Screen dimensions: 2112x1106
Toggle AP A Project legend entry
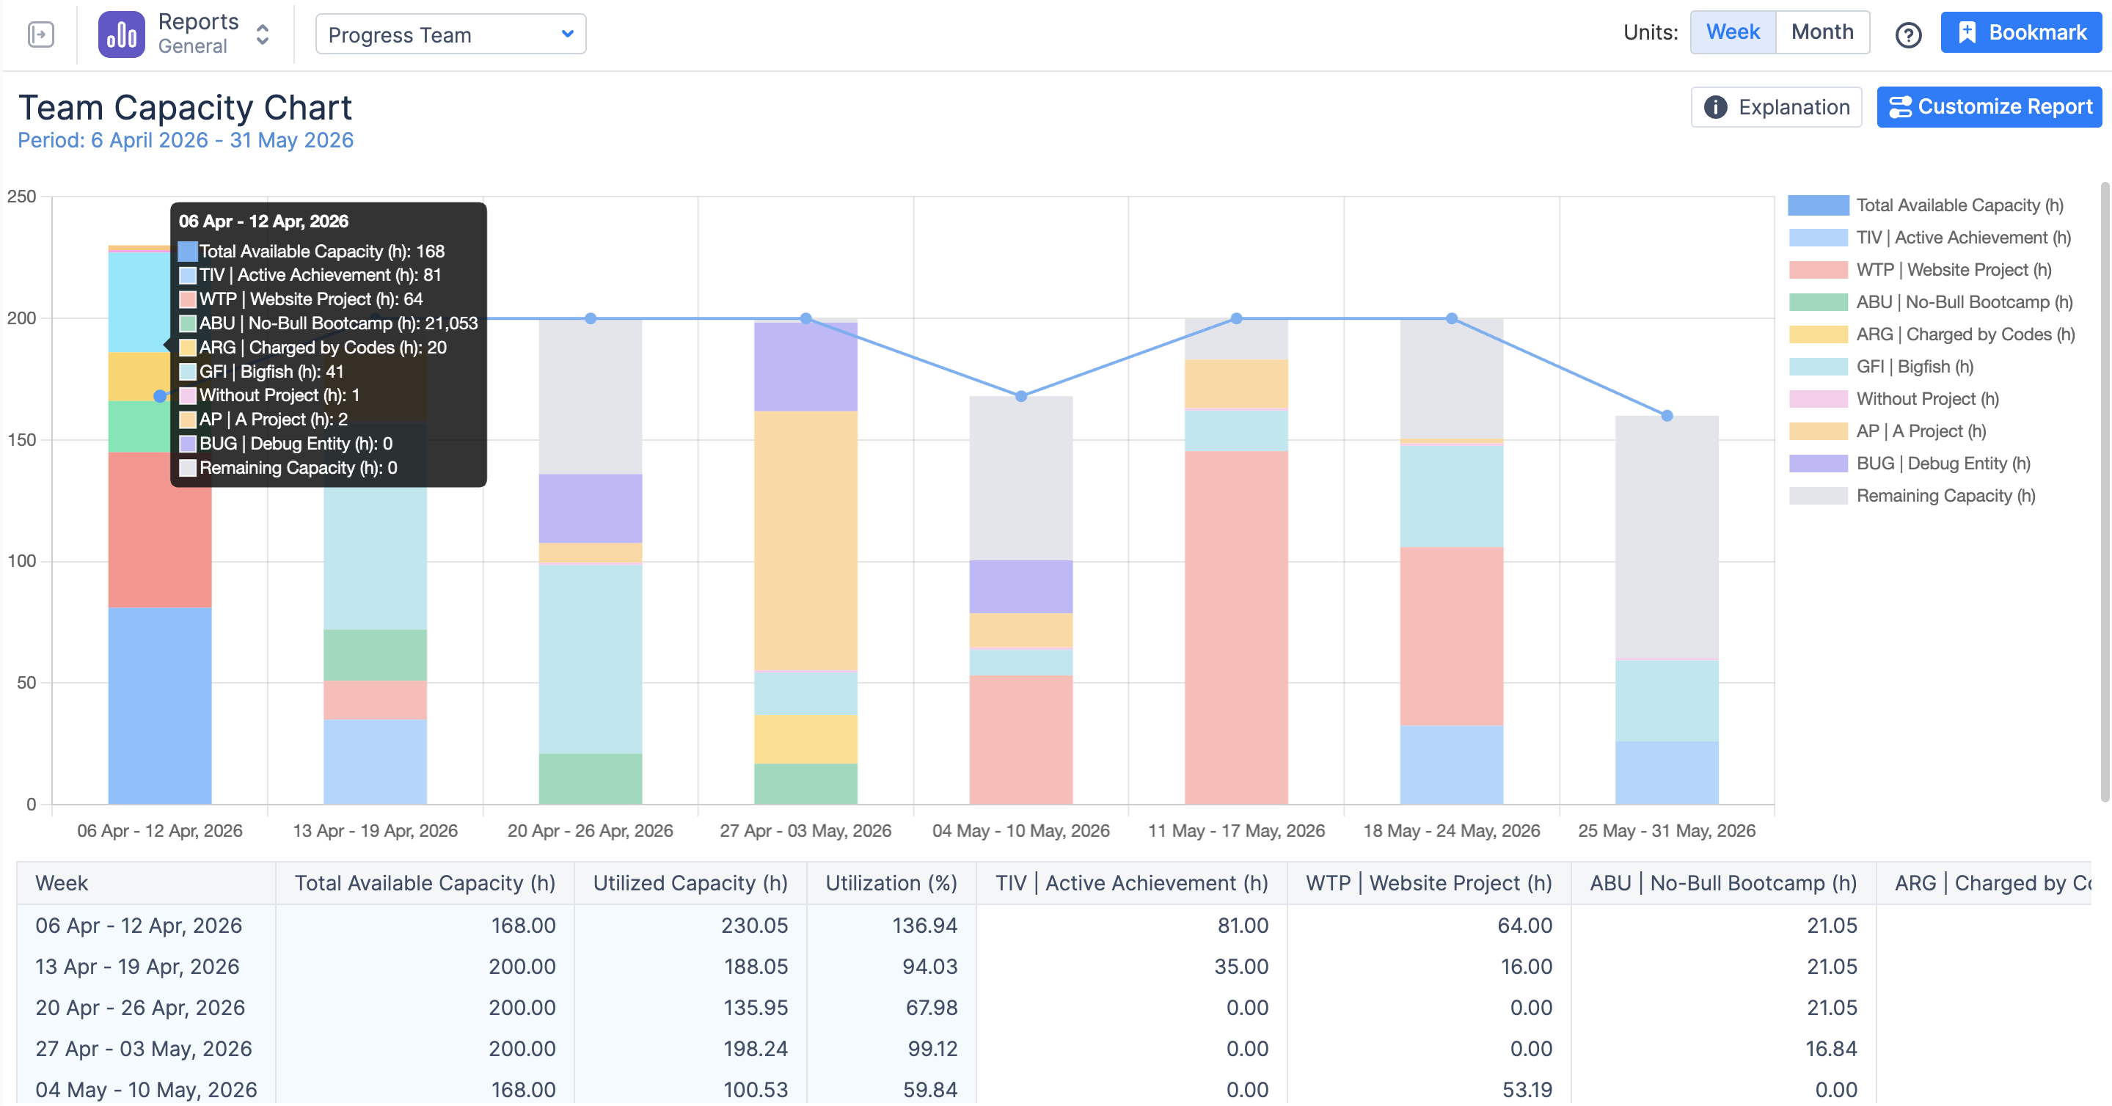tap(1888, 431)
